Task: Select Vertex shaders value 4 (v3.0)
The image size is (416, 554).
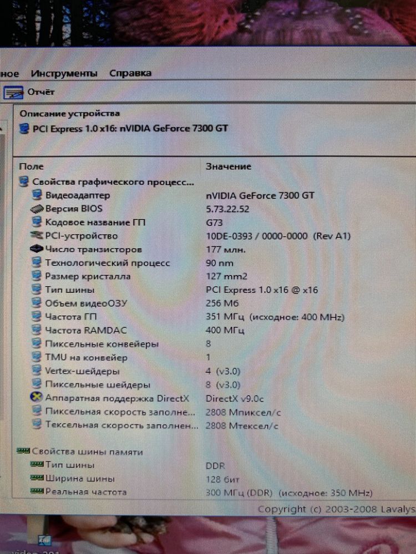Action: click(x=223, y=371)
